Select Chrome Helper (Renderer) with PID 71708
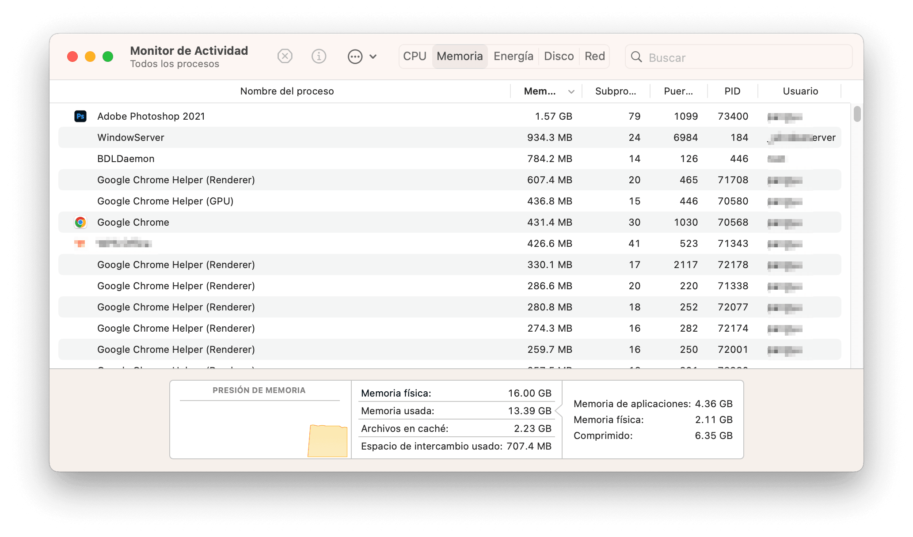Screen dimensions: 913x537 point(450,180)
